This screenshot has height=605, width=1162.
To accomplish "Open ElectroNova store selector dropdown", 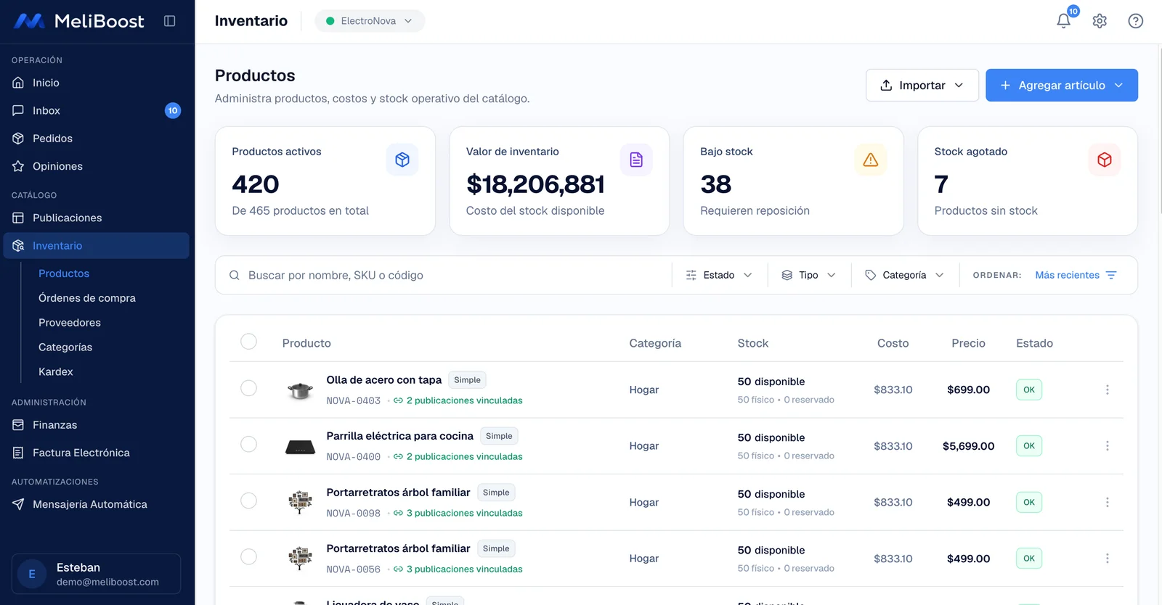I will [x=370, y=21].
